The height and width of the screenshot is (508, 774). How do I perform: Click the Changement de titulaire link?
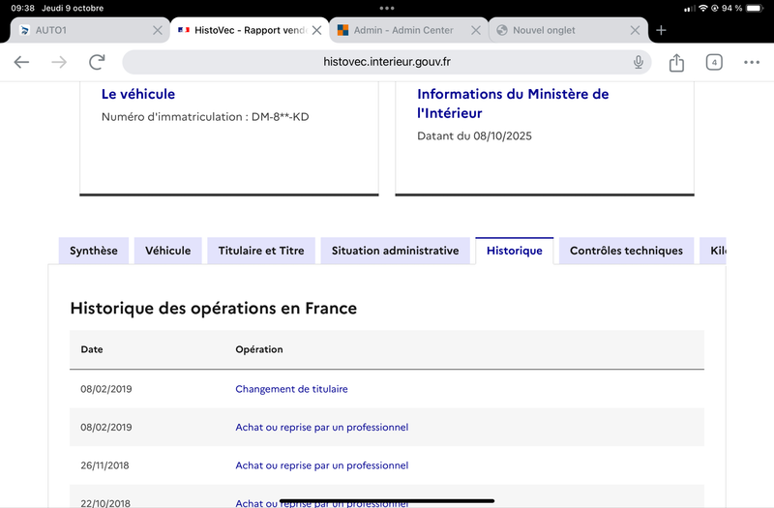click(x=291, y=389)
